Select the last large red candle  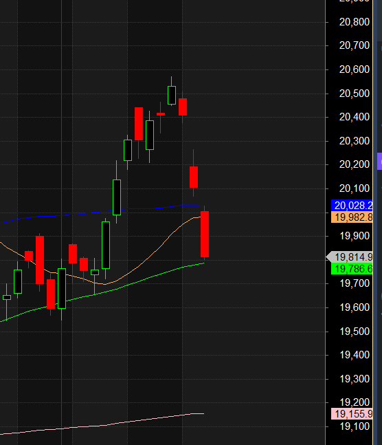[x=205, y=234]
